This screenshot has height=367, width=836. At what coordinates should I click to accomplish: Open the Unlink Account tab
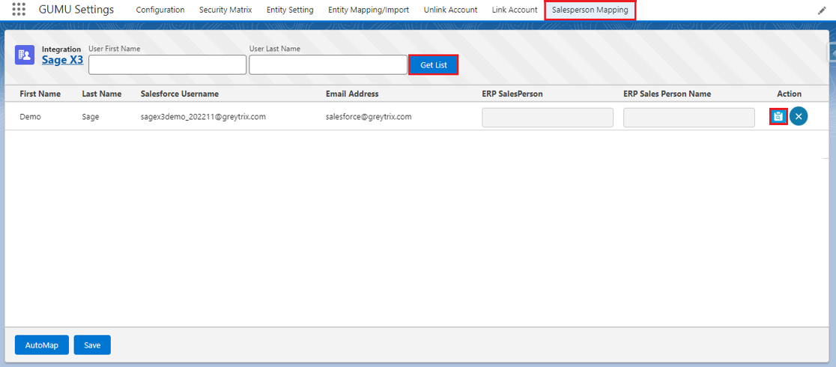tap(450, 10)
